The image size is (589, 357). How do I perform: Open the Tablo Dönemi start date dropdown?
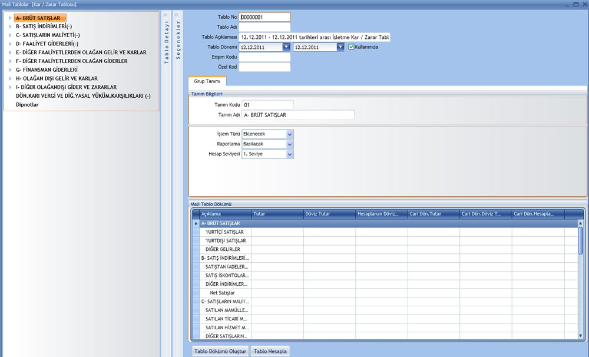click(286, 47)
